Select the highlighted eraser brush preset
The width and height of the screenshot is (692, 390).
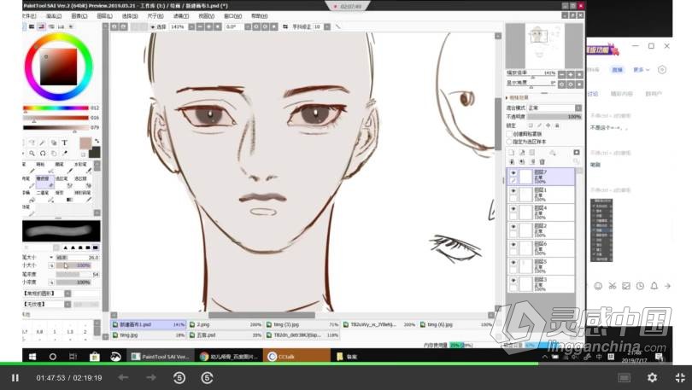click(45, 182)
